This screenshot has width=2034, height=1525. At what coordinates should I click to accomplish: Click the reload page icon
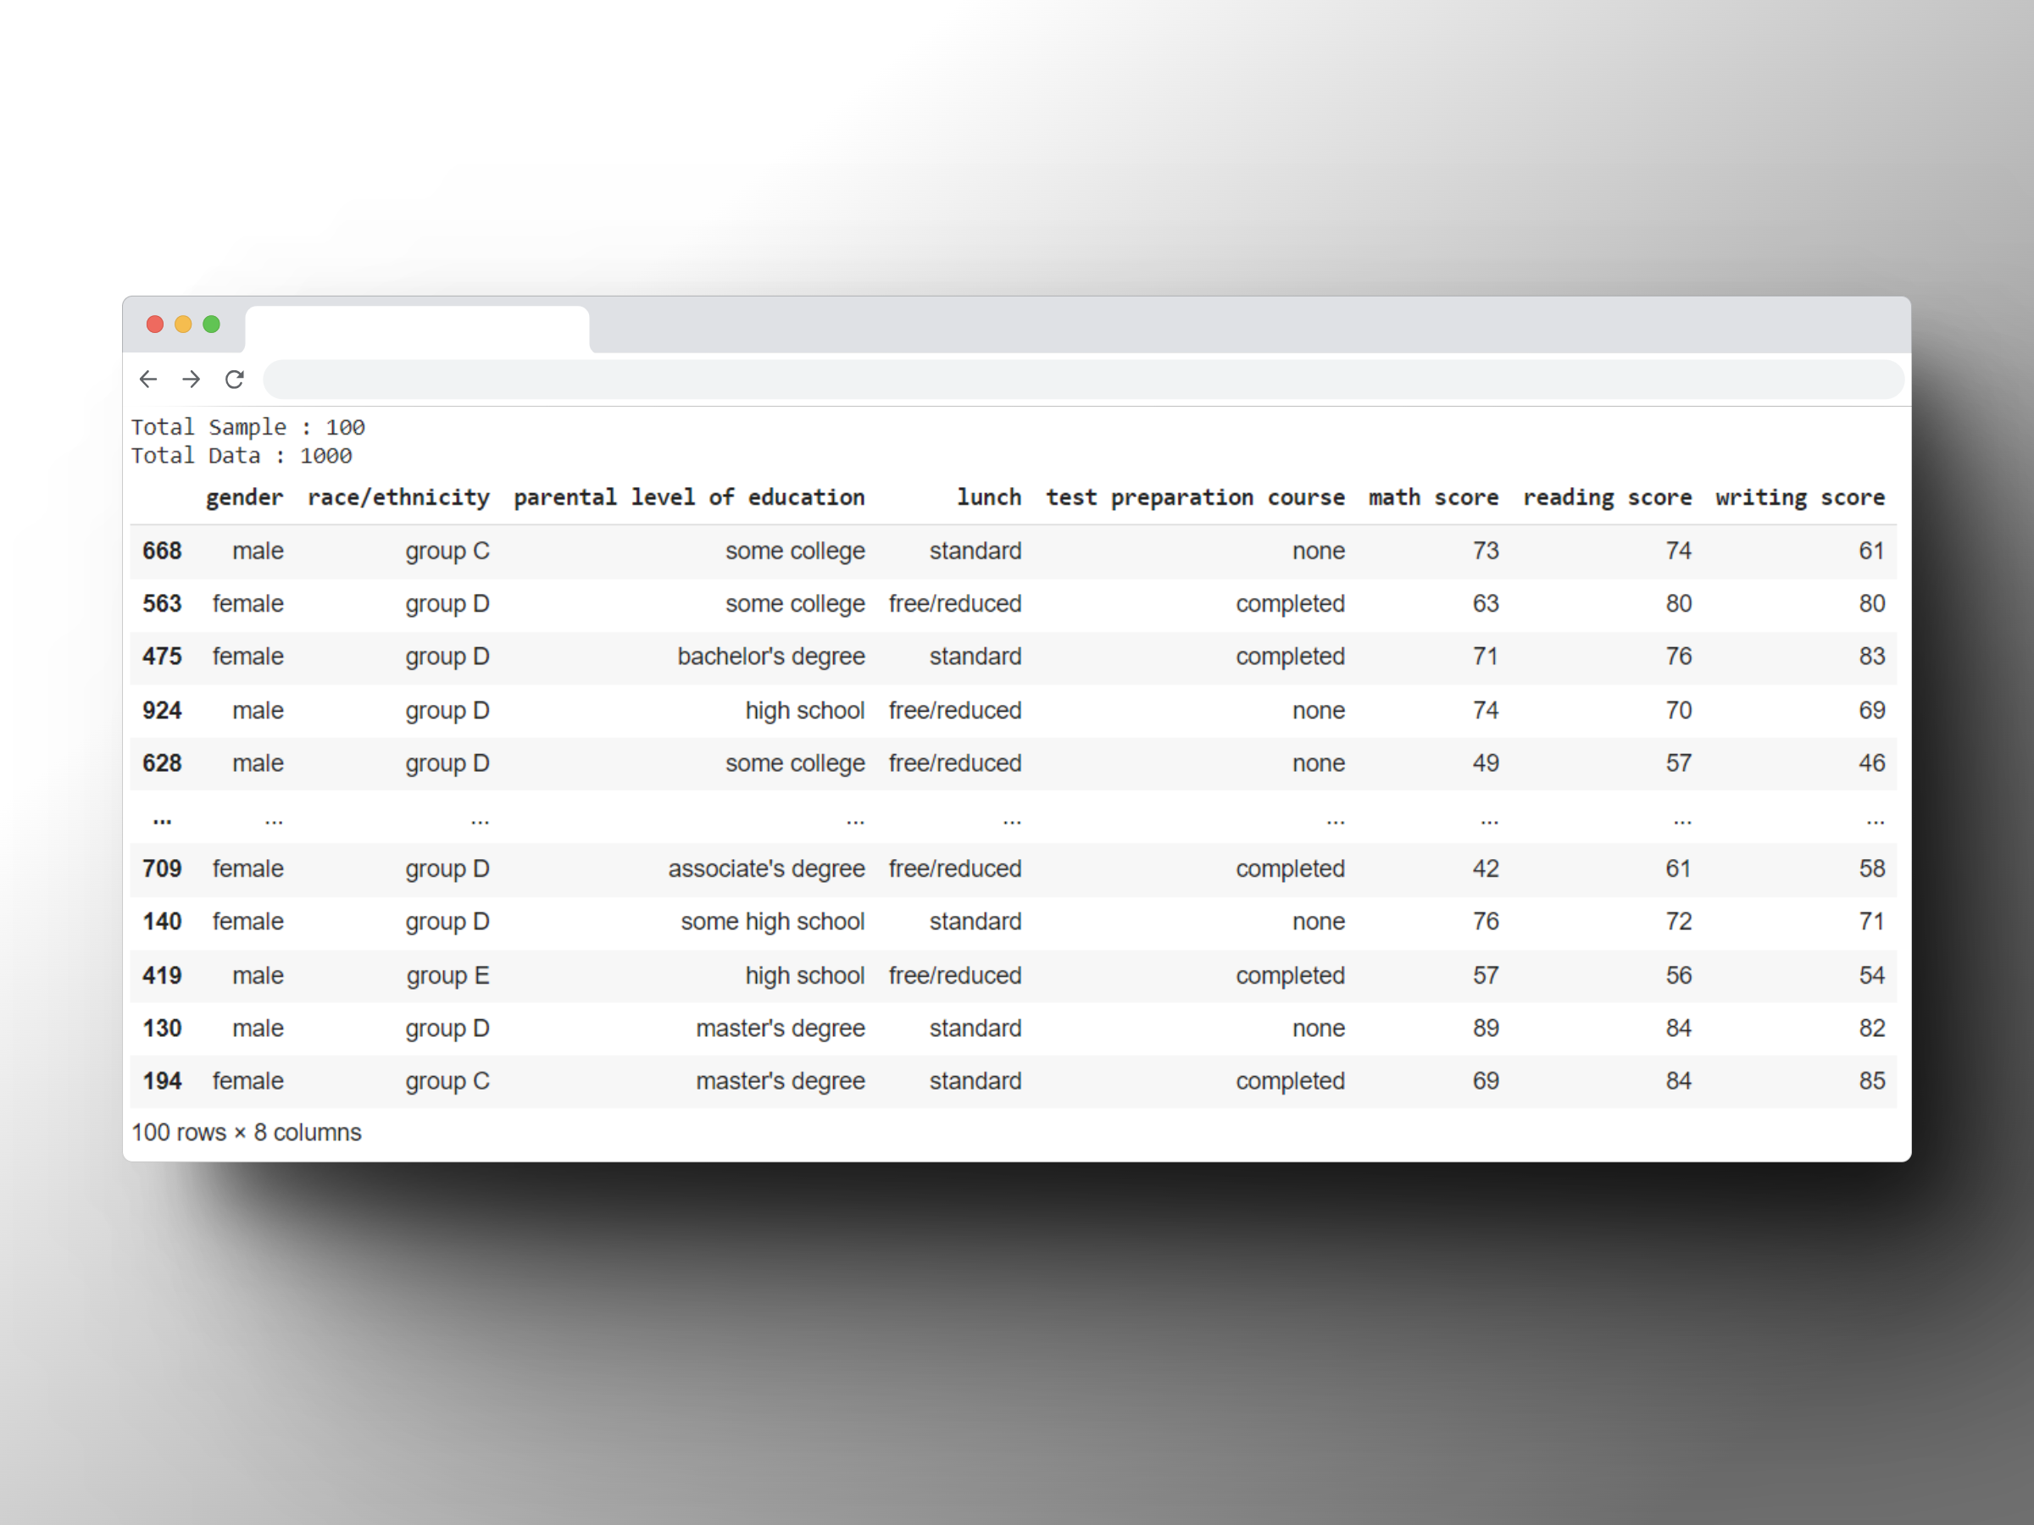235,379
